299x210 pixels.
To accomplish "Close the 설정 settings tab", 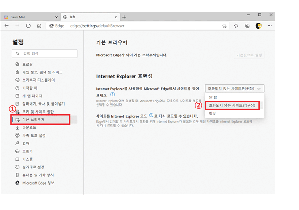I will 116,17.
